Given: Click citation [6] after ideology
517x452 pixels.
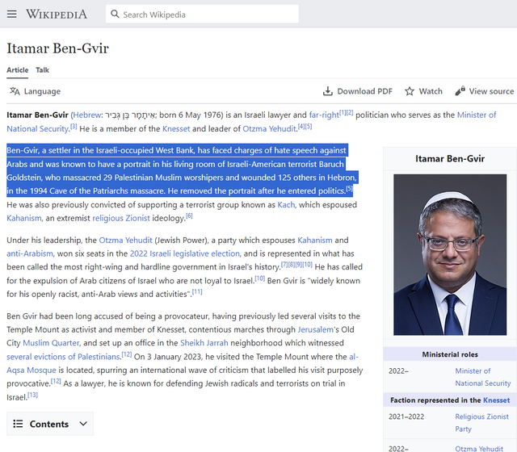Looking at the screenshot, I should (x=189, y=216).
